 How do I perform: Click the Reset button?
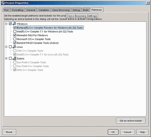coord(9,132)
